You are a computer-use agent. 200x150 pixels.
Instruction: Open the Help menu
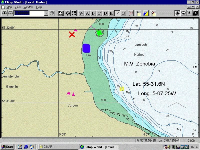click(x=39, y=7)
